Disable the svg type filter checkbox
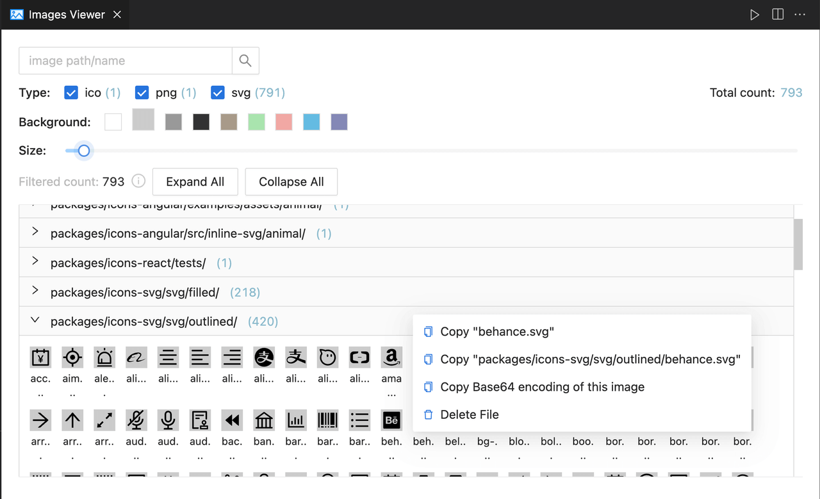The height and width of the screenshot is (499, 820). coord(218,93)
